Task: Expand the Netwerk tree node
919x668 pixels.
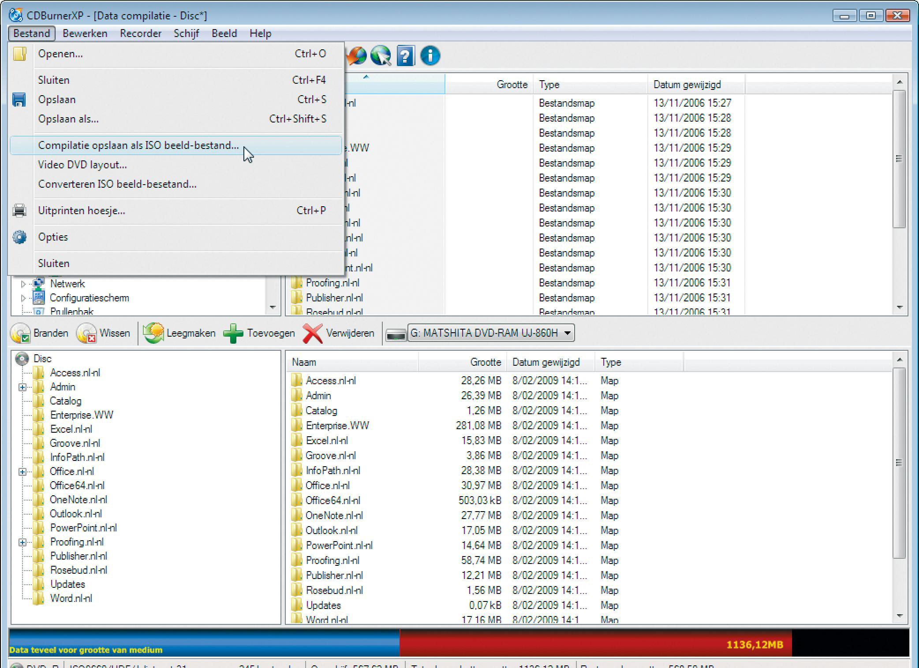Action: tap(23, 284)
